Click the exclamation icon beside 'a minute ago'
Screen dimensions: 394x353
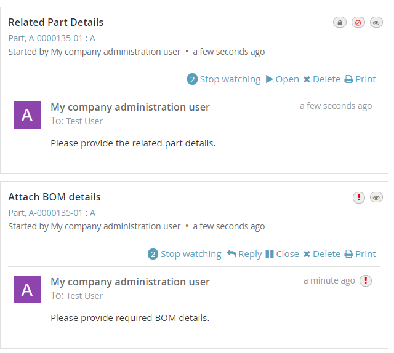366,281
